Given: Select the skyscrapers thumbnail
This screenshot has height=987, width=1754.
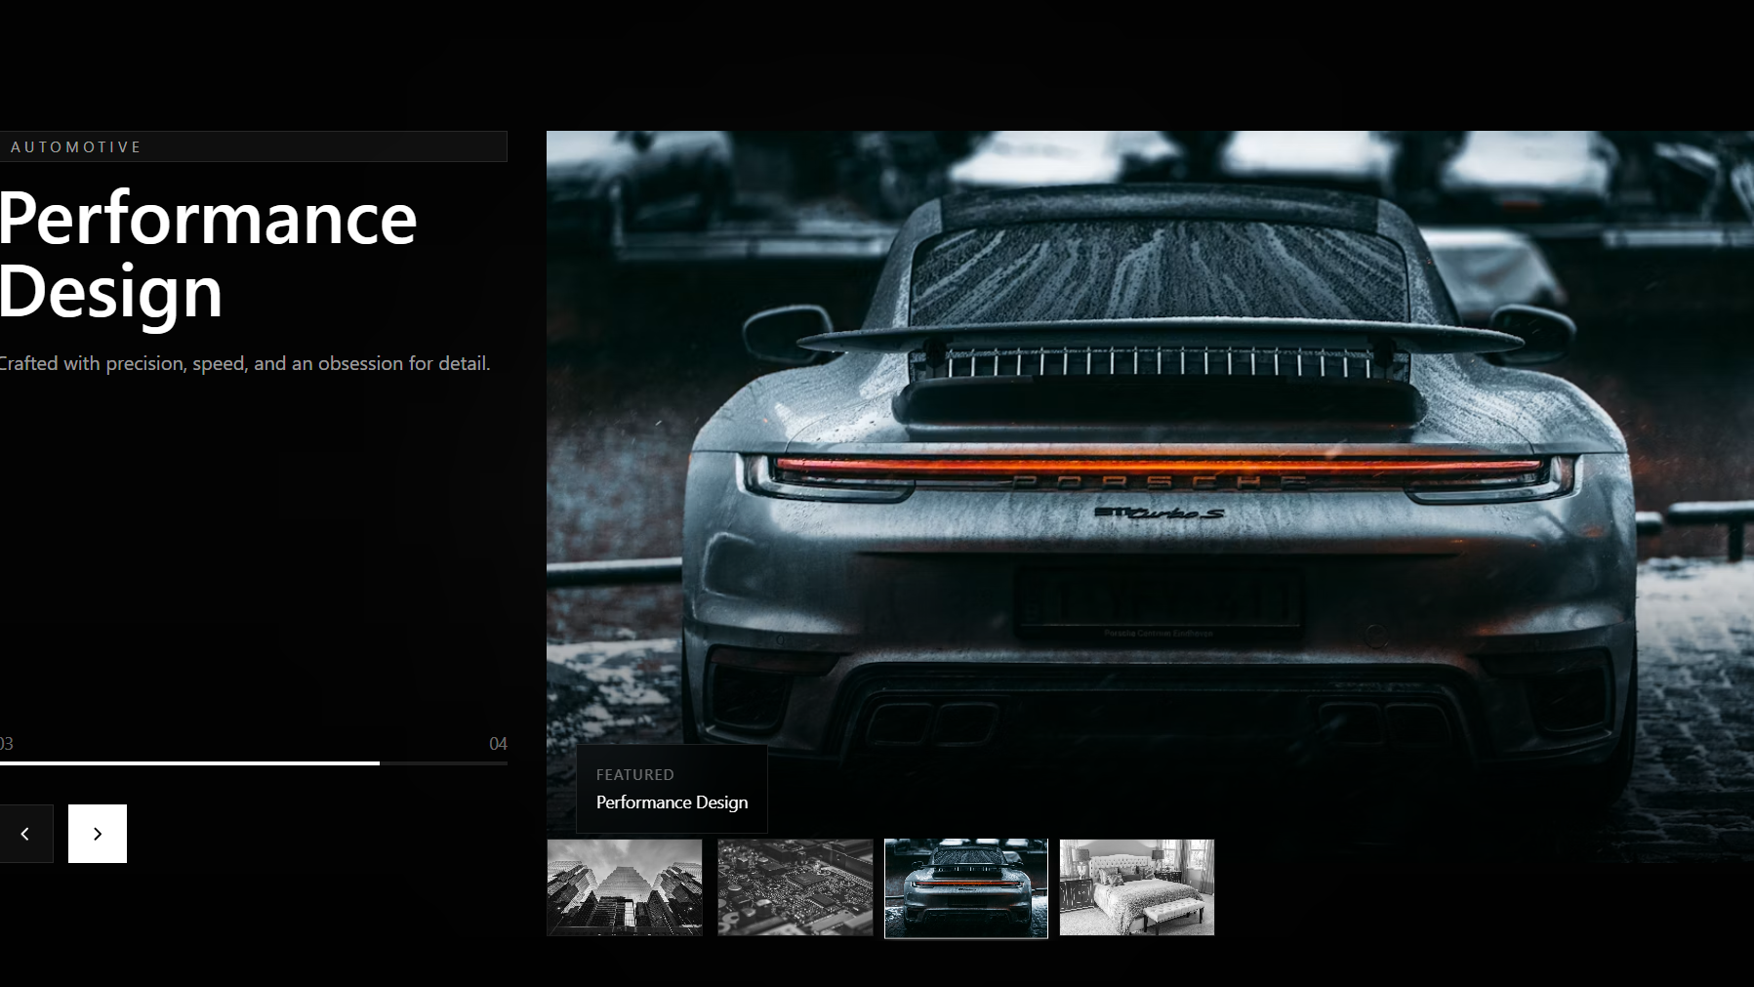Looking at the screenshot, I should pyautogui.click(x=625, y=887).
